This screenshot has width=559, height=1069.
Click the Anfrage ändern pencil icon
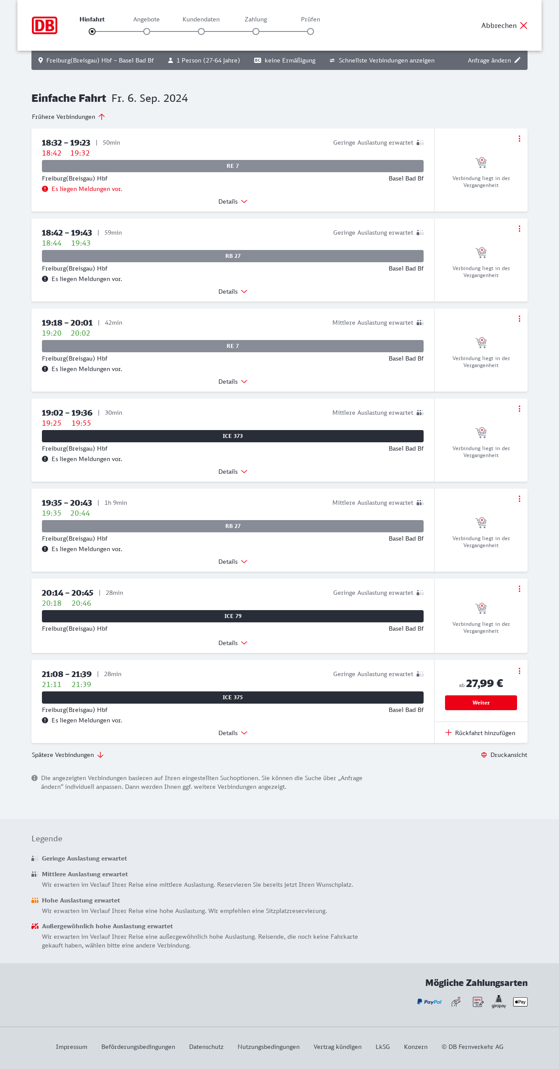click(518, 60)
